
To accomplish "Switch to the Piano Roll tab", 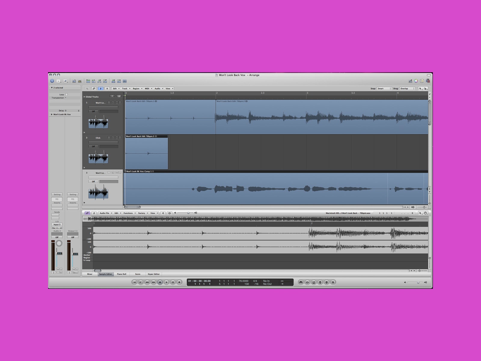I will [122, 274].
